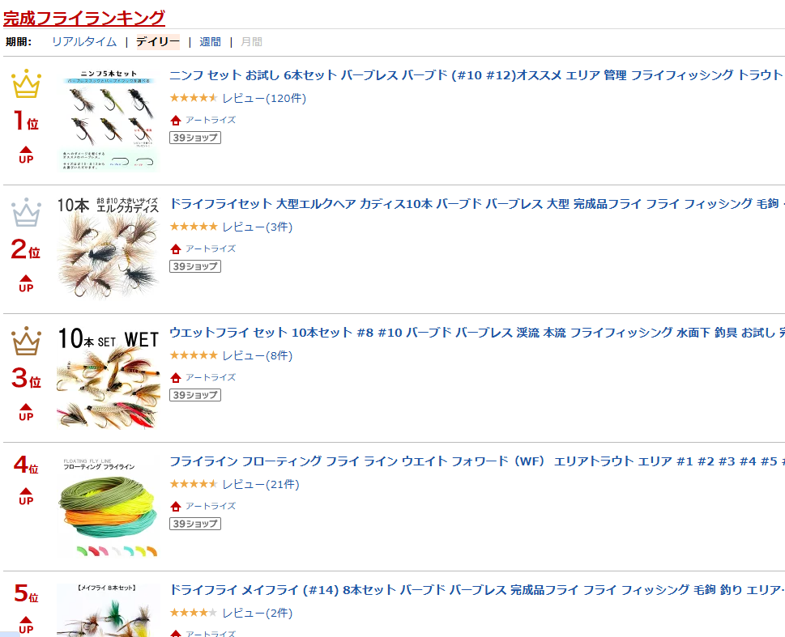Click the フローティング フライライン product thumbnail
The width and height of the screenshot is (785, 637).
coord(108,507)
